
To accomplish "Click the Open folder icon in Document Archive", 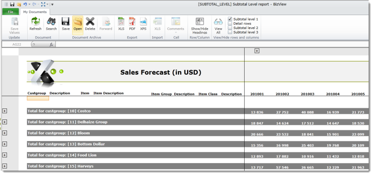I will click(77, 22).
